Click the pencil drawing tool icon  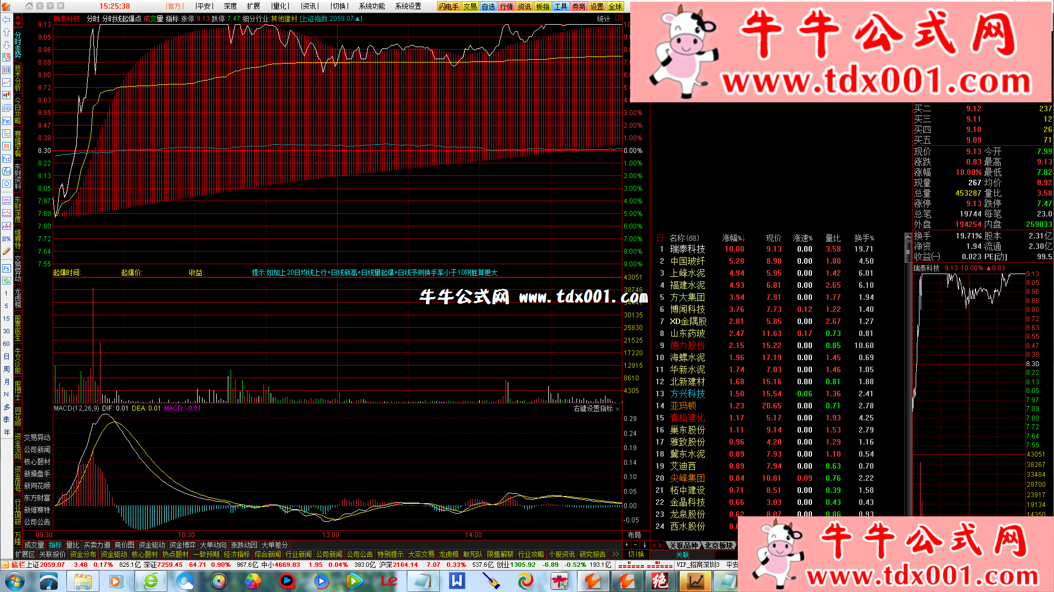(6, 252)
